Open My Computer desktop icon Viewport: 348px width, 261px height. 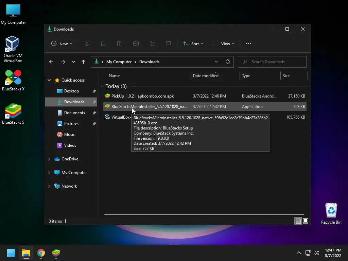coord(13,14)
